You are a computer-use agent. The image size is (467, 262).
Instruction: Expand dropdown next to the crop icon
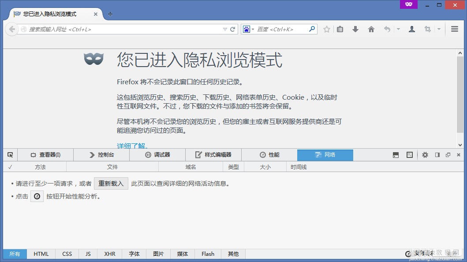pyautogui.click(x=439, y=29)
